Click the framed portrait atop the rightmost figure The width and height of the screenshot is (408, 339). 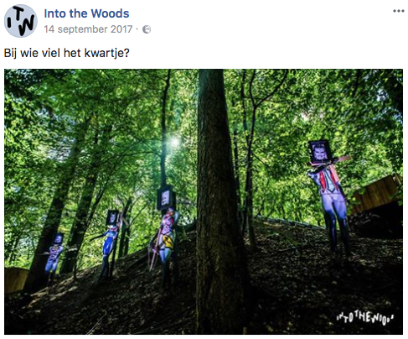320,152
